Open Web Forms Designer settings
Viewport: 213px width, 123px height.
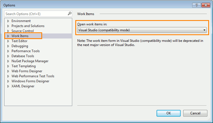[x=27, y=71]
